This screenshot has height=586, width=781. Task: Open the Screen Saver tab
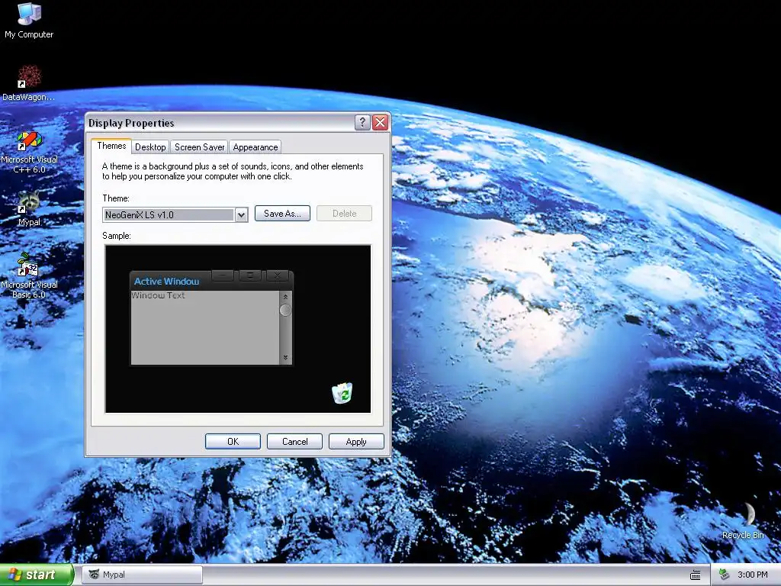point(199,147)
